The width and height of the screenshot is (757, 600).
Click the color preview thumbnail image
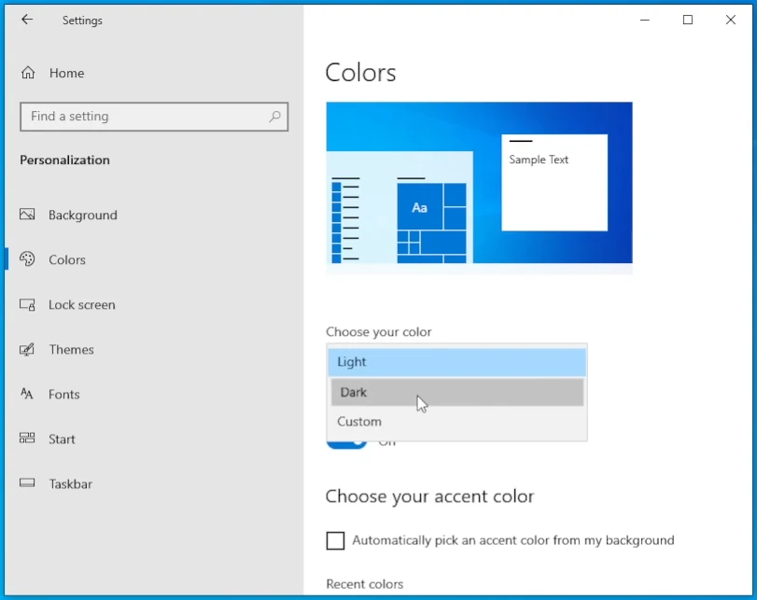[x=479, y=183]
